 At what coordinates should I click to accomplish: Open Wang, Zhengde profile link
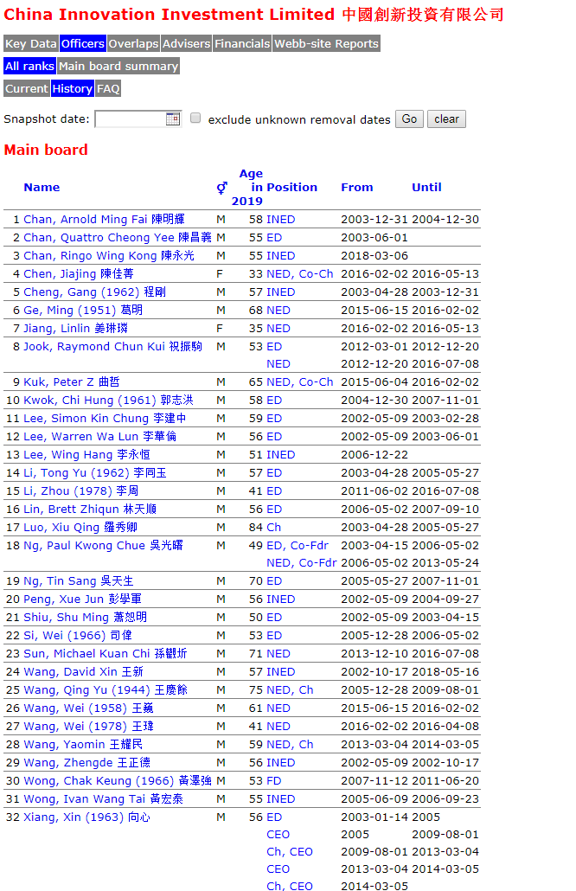(86, 763)
